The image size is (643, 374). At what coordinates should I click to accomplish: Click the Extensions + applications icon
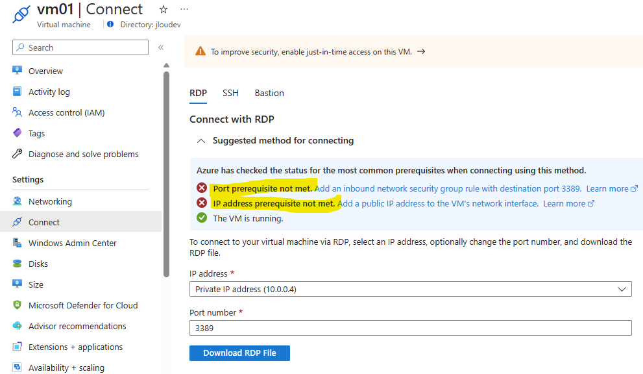[18, 347]
